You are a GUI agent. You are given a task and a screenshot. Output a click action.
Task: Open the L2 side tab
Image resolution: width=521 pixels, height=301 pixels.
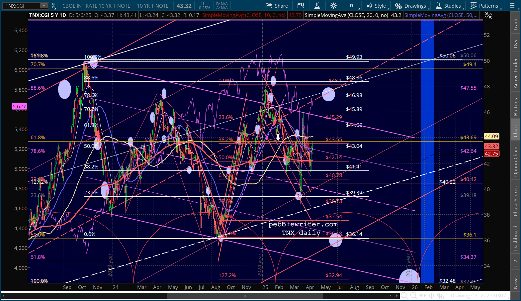[515, 263]
